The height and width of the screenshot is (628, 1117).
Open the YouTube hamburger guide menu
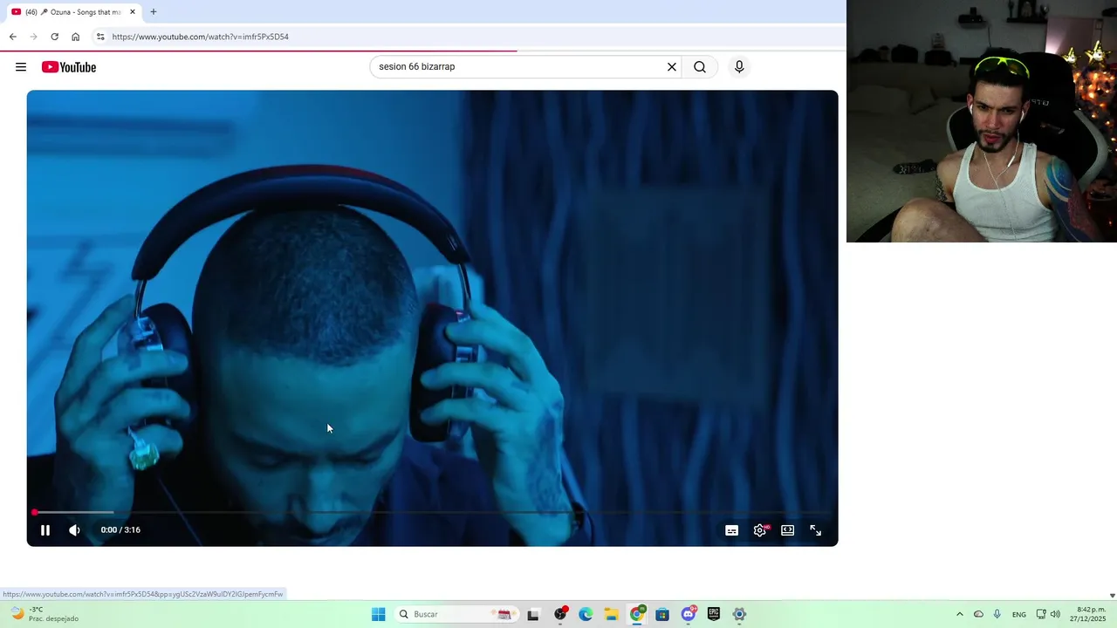21,67
